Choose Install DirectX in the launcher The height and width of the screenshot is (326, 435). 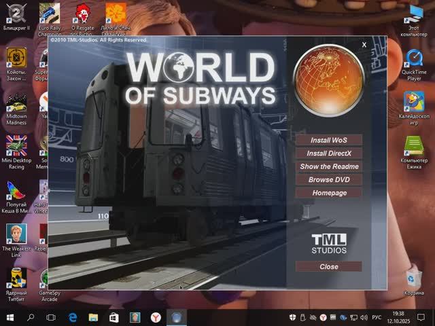click(x=329, y=153)
